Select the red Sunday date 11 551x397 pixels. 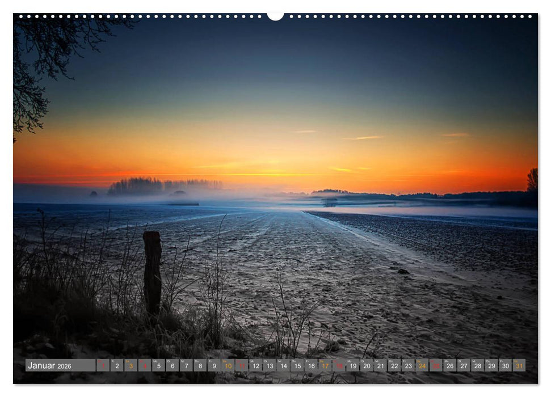[242, 366]
